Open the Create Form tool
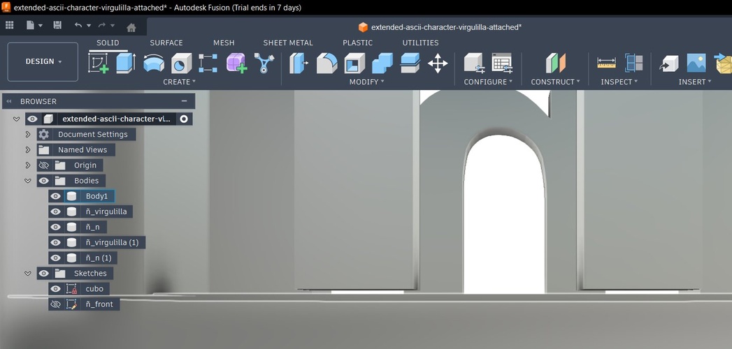 tap(236, 63)
